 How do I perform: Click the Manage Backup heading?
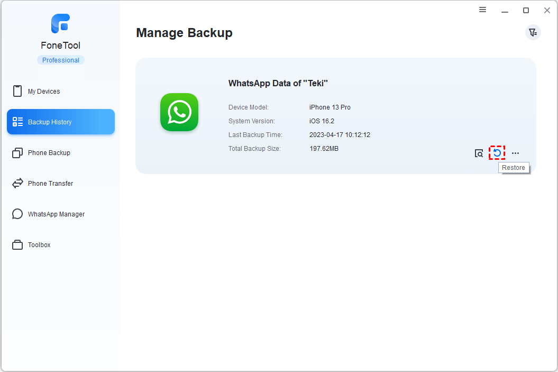pyautogui.click(x=184, y=33)
